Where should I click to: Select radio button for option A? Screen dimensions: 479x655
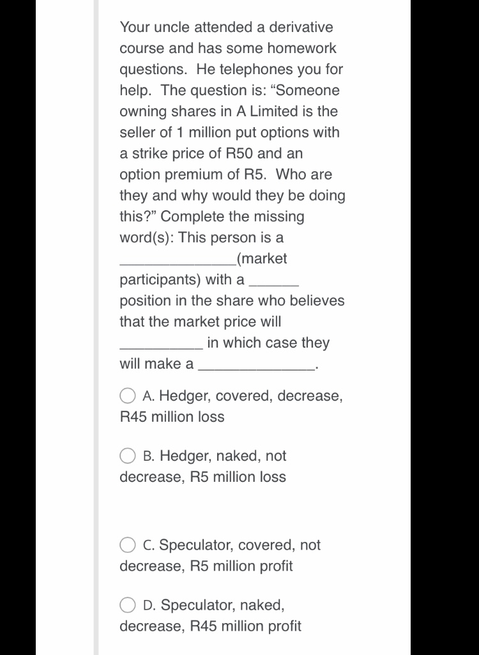click(127, 395)
